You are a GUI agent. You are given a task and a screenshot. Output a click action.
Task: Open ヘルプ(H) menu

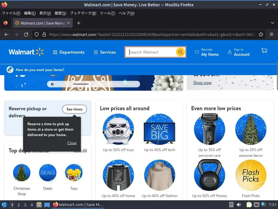[127, 13]
